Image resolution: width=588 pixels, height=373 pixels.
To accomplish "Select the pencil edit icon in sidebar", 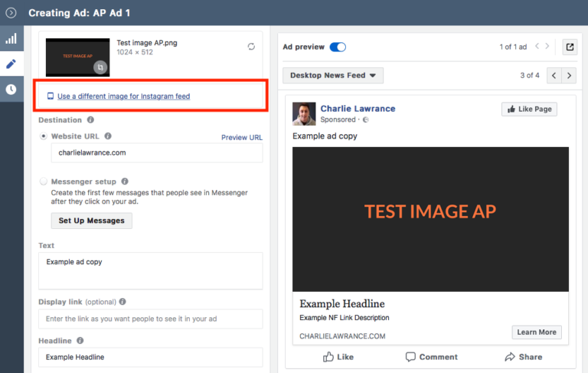I will tap(11, 64).
